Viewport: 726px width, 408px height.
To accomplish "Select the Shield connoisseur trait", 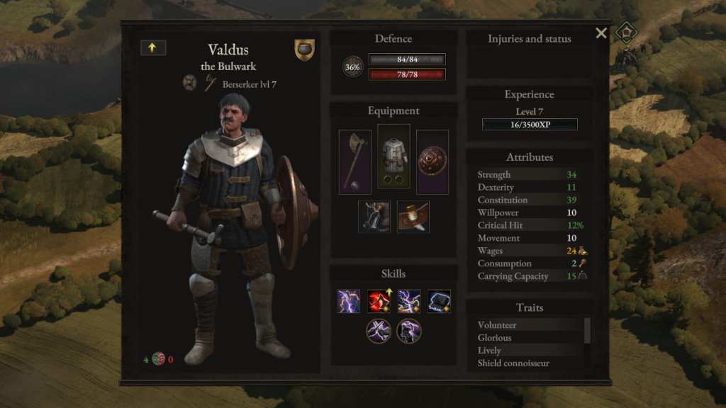I will pos(513,363).
